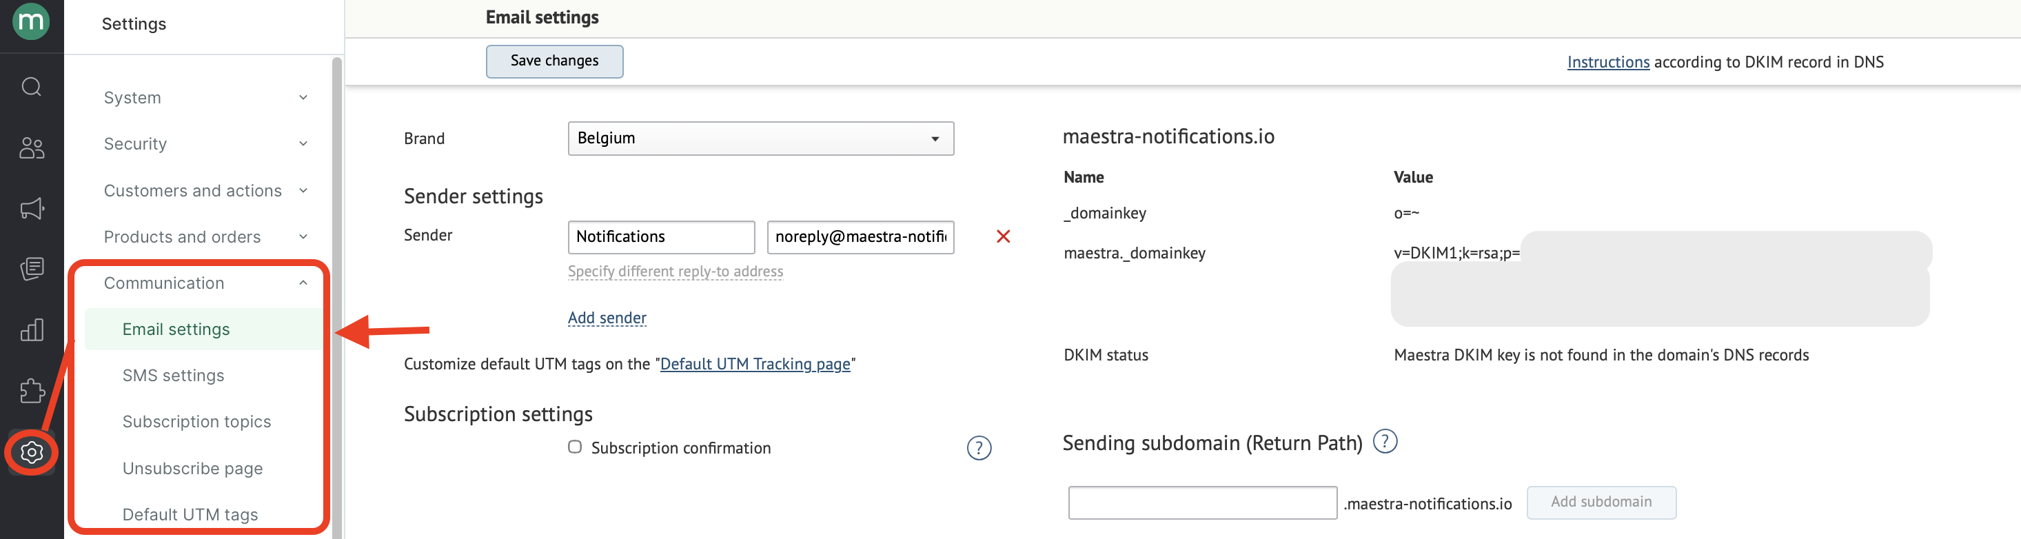Open the campaigns megaphone icon
This screenshot has width=2021, height=539.
point(32,208)
